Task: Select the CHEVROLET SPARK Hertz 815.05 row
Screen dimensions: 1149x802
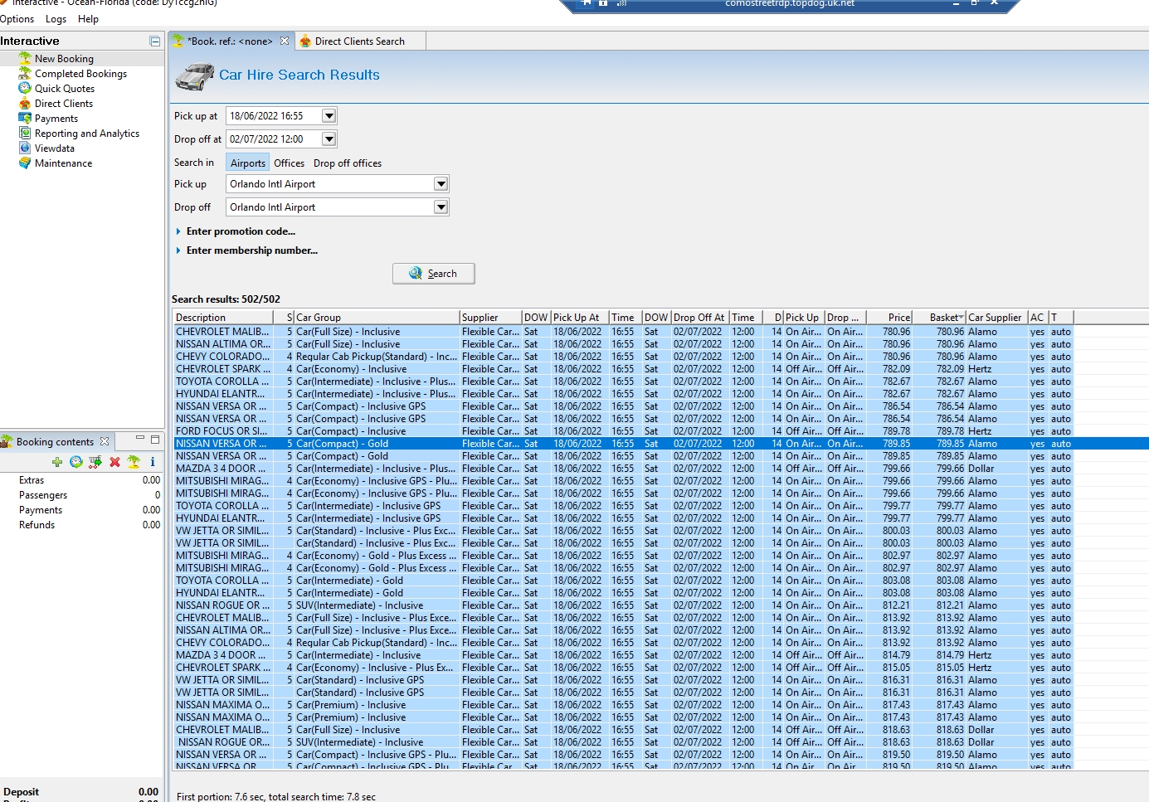Action: [x=624, y=668]
